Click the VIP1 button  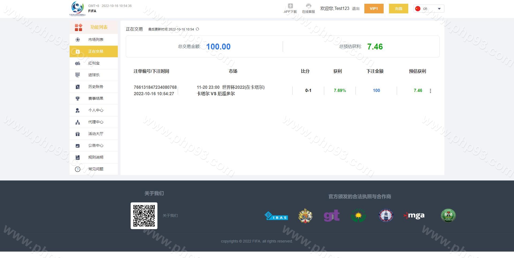[x=374, y=9]
